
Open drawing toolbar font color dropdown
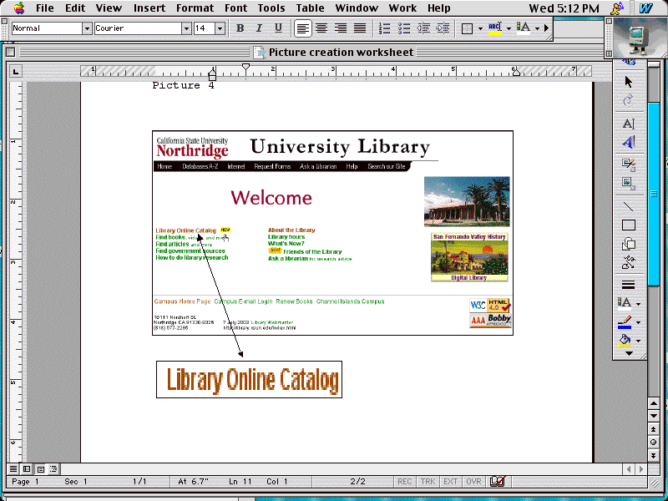click(638, 304)
